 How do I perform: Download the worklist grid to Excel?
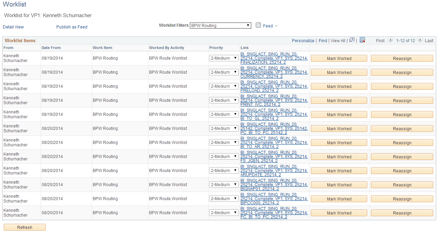click(x=362, y=40)
